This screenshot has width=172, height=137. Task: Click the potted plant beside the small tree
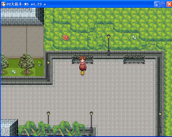coord(40,63)
